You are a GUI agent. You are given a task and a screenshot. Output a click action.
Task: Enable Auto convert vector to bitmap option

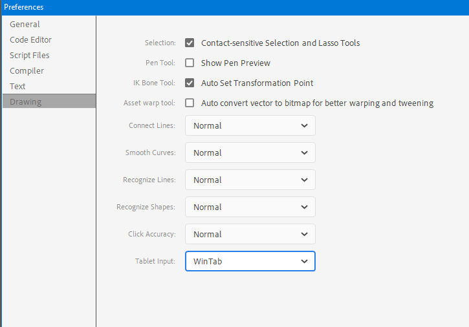(x=190, y=103)
